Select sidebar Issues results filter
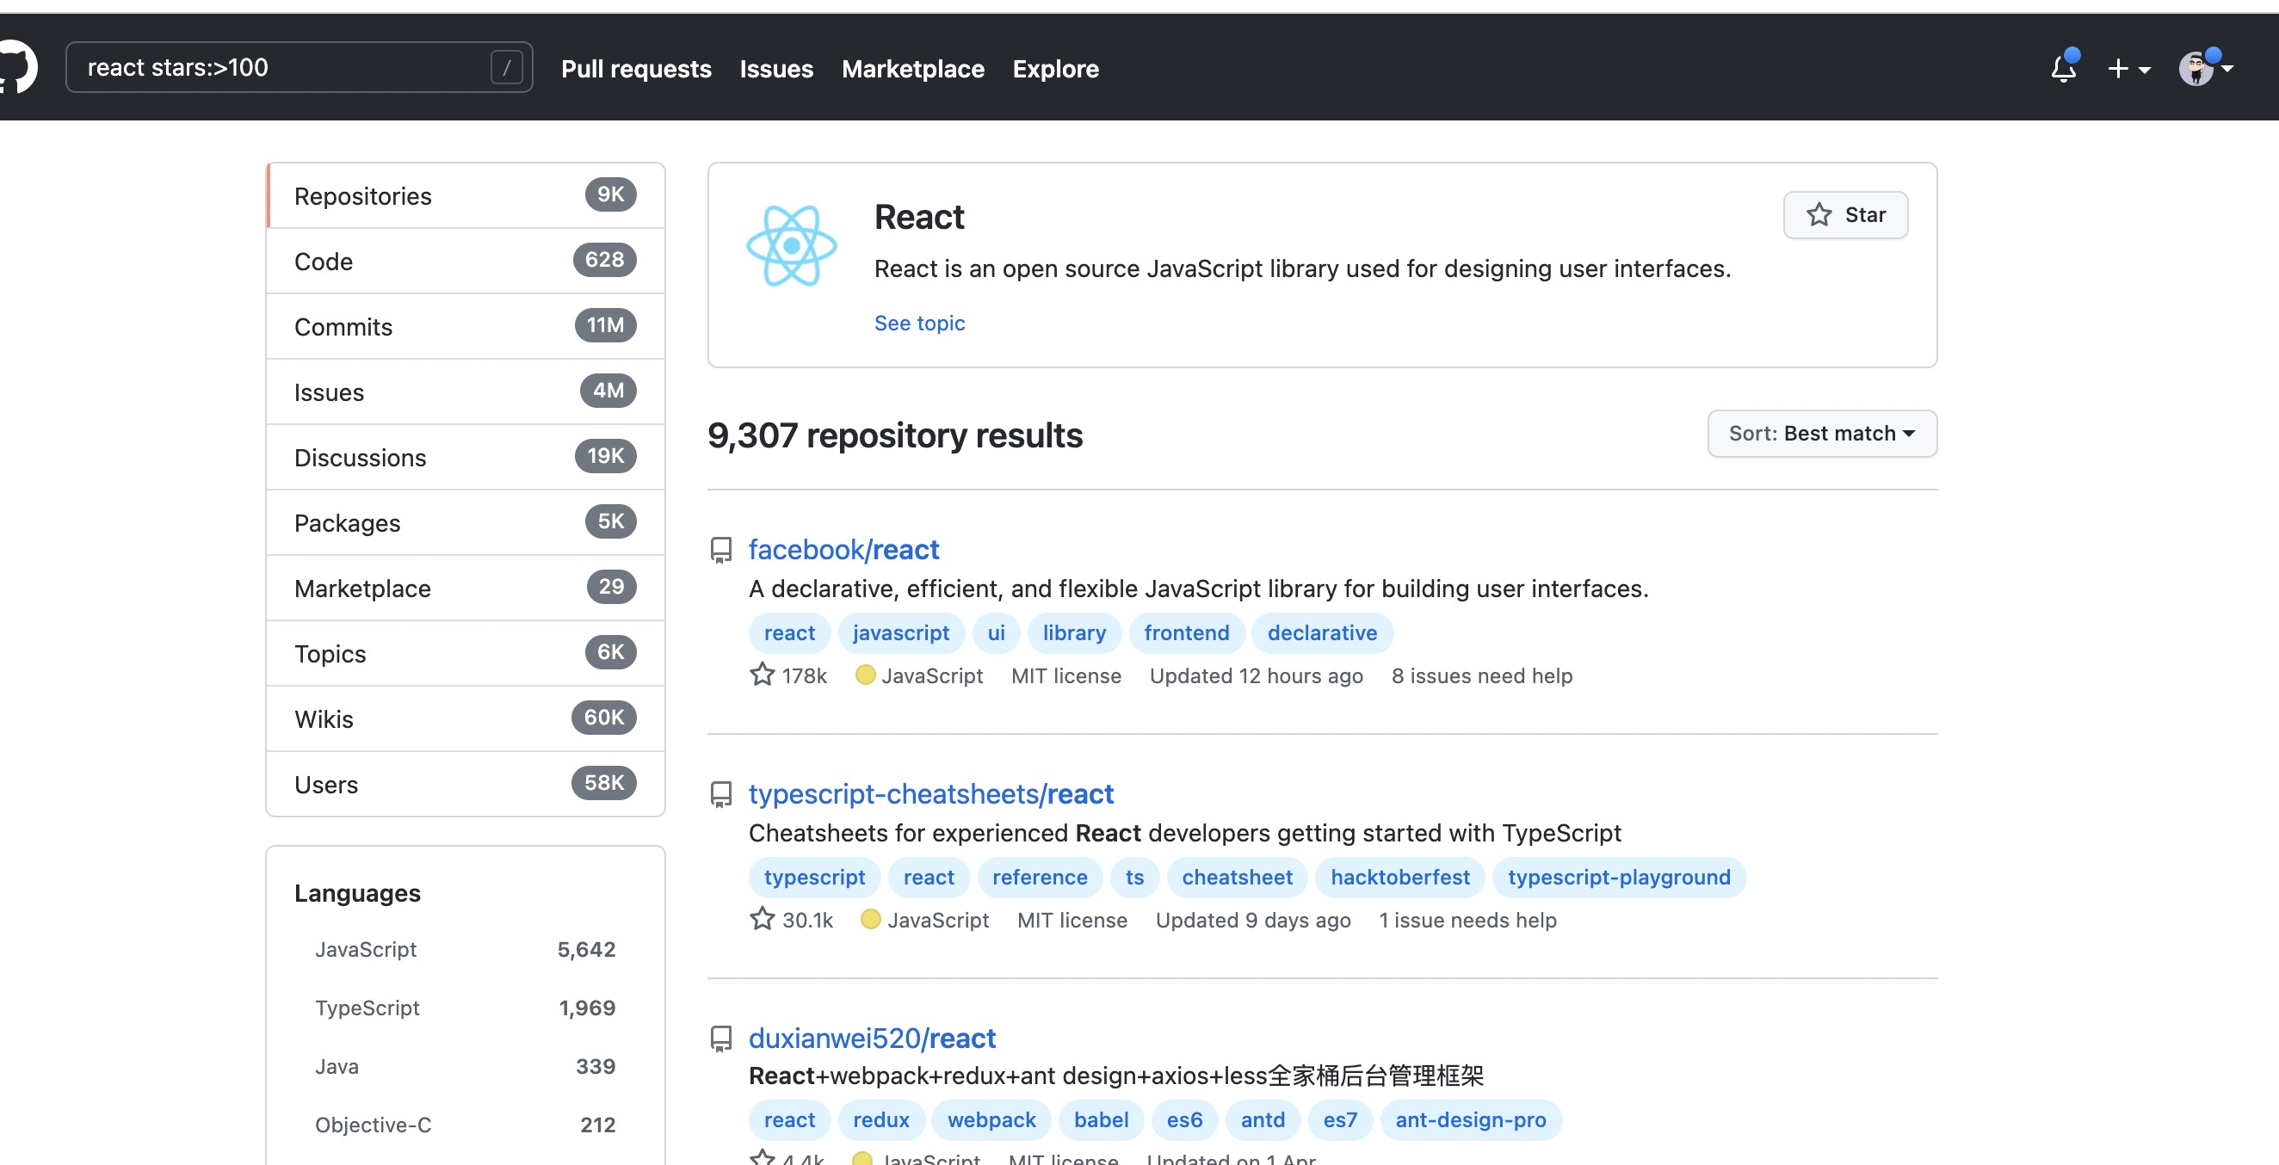This screenshot has width=2279, height=1165. click(466, 391)
